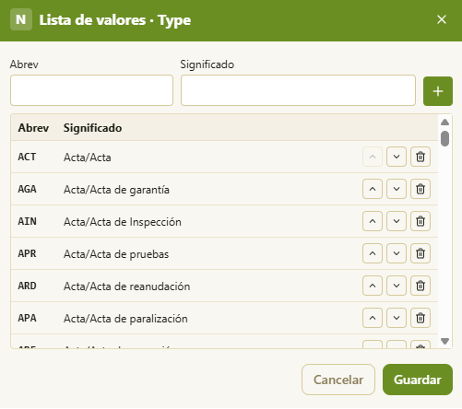Move ACT row down

397,157
